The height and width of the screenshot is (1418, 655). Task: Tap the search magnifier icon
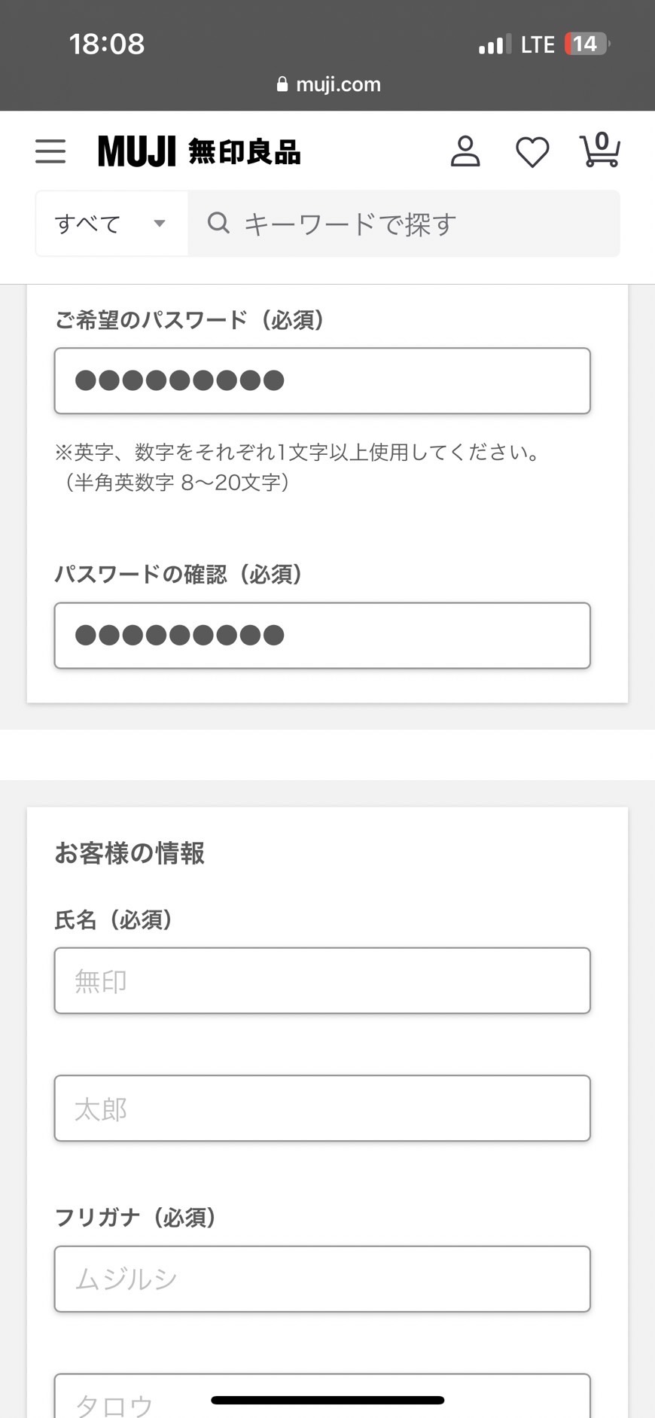point(218,223)
